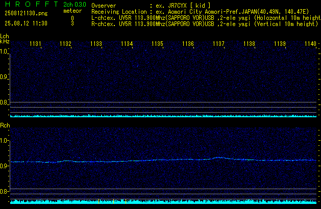The height and width of the screenshot is (209, 321).
Task: Click the 1139 time marker
Action: [280, 44]
